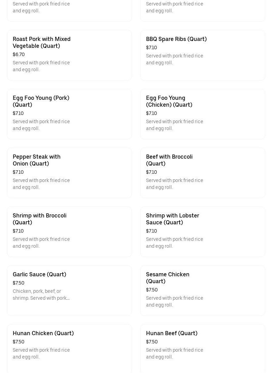Click Hunan Beef's served-with description
Screen dimensions: 277x373
(174, 353)
